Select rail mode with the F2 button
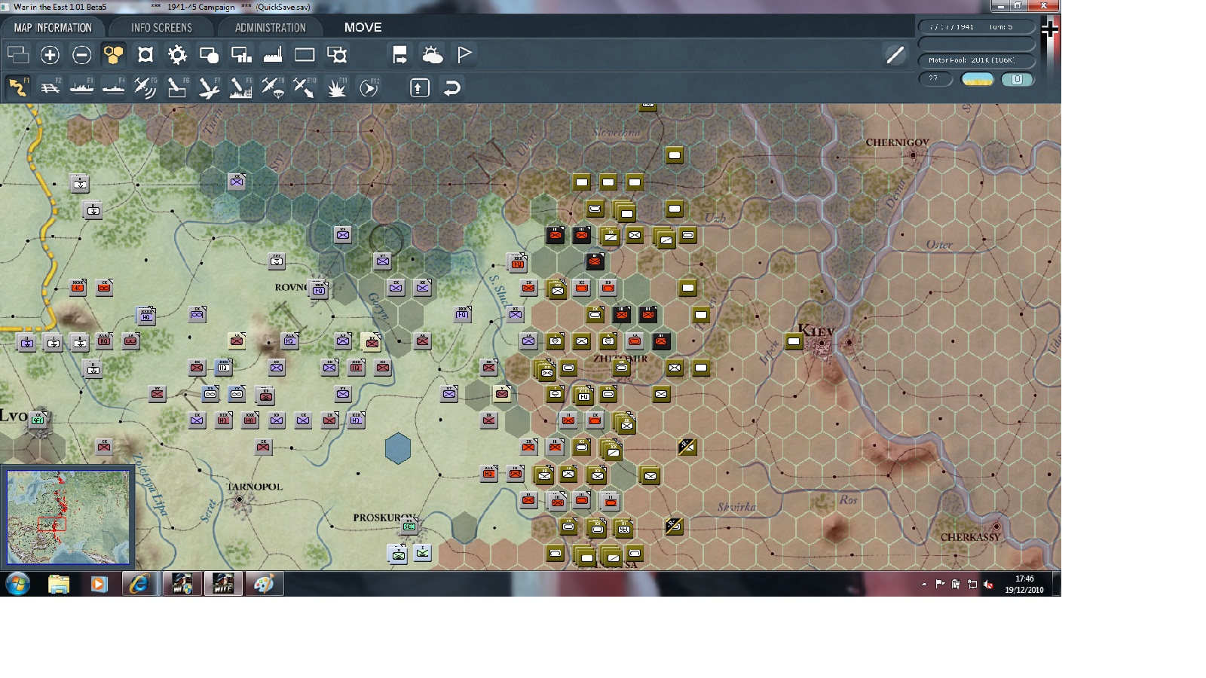 [50, 87]
